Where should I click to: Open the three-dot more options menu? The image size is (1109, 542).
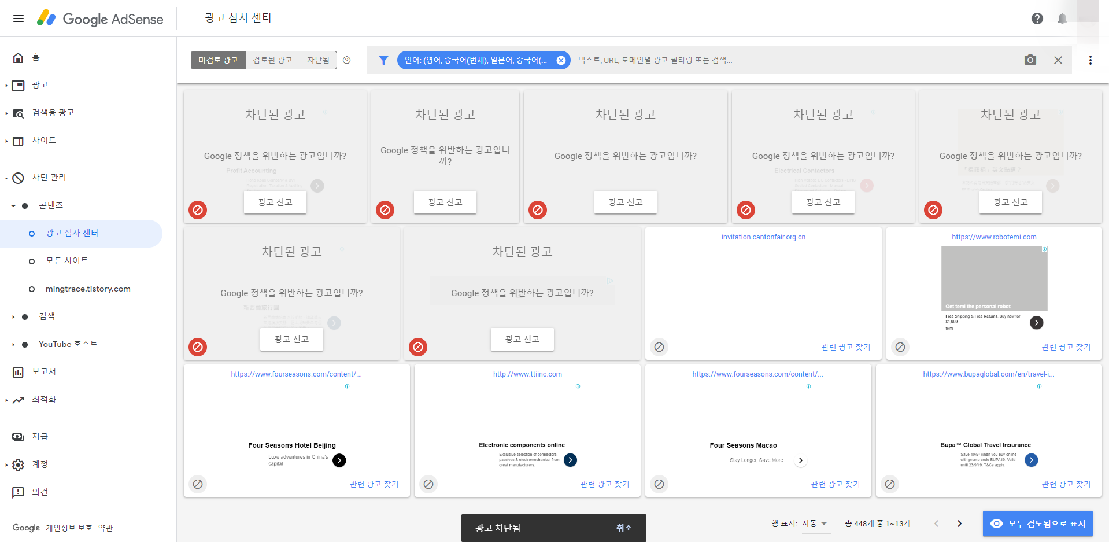point(1090,60)
